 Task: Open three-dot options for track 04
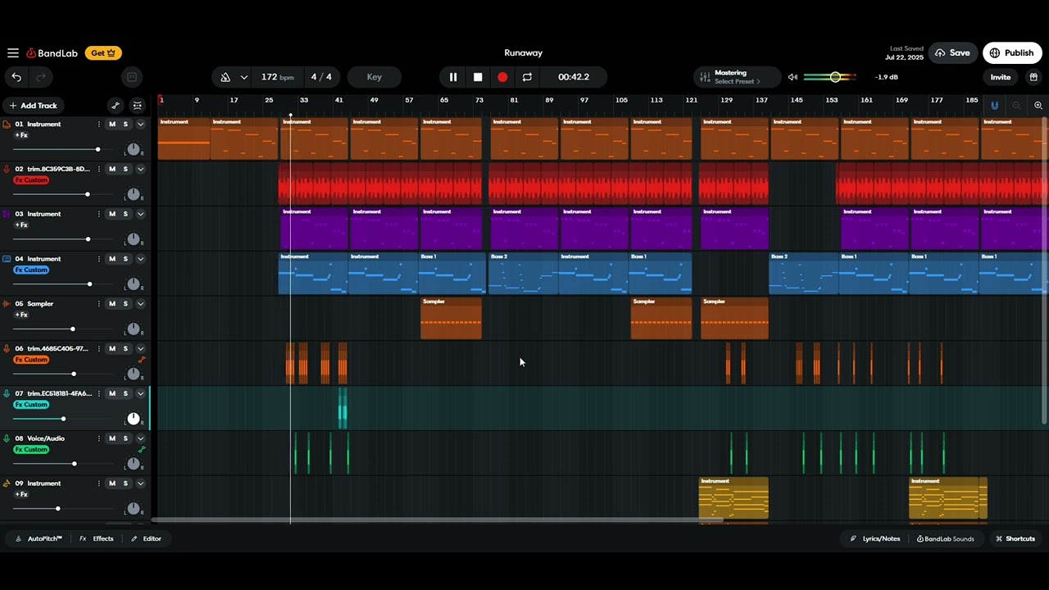pos(99,259)
